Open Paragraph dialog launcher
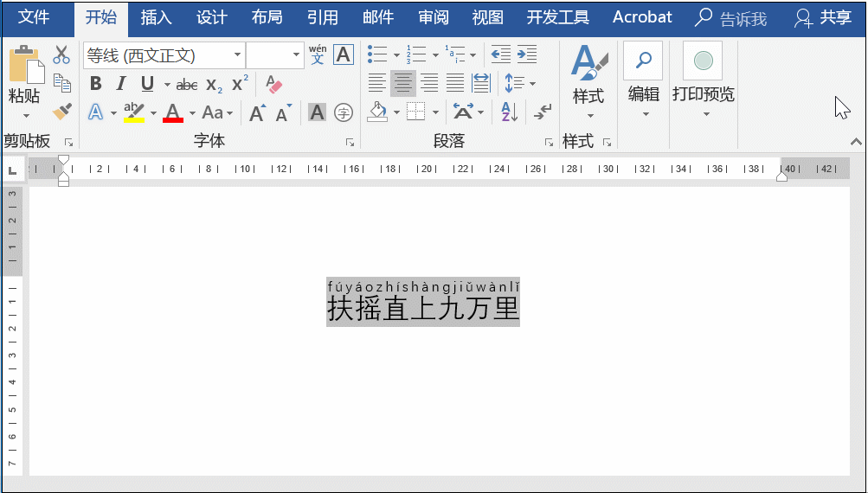 549,143
